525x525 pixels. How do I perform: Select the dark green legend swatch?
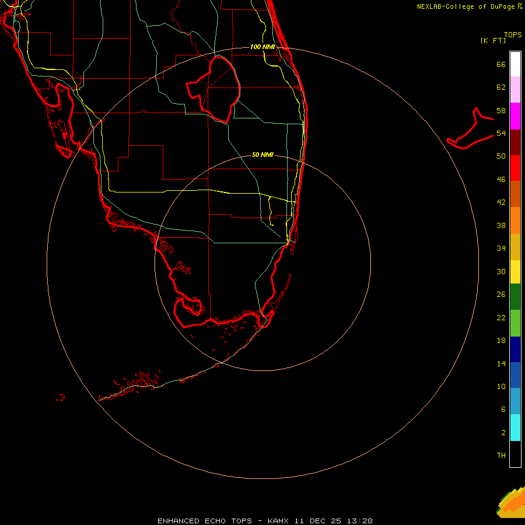(515, 297)
